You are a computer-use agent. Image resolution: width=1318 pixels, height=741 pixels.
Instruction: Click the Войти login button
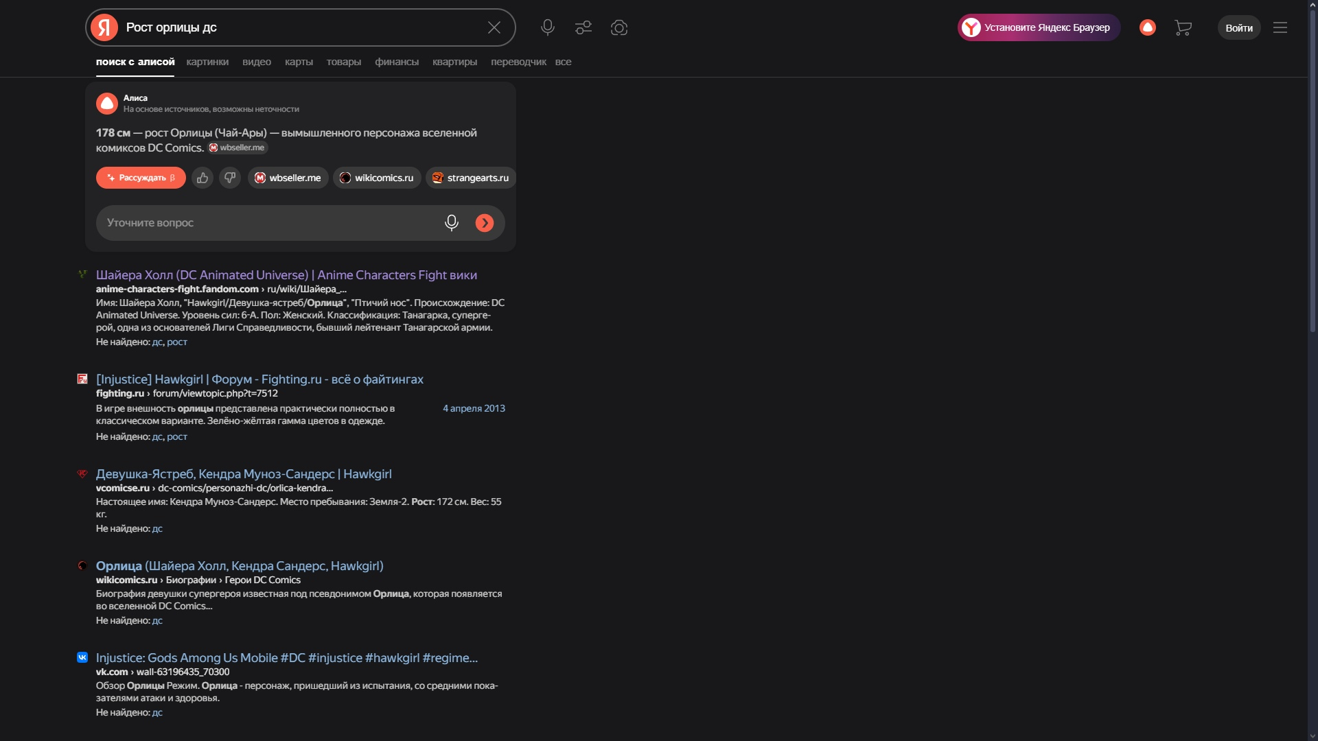(x=1239, y=27)
